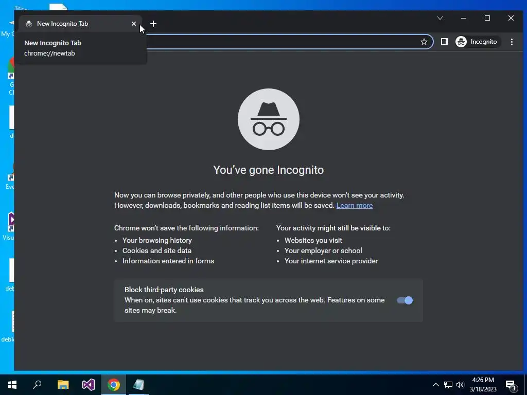Open the Learn more link
Viewport: 527px width, 395px height.
tap(355, 205)
